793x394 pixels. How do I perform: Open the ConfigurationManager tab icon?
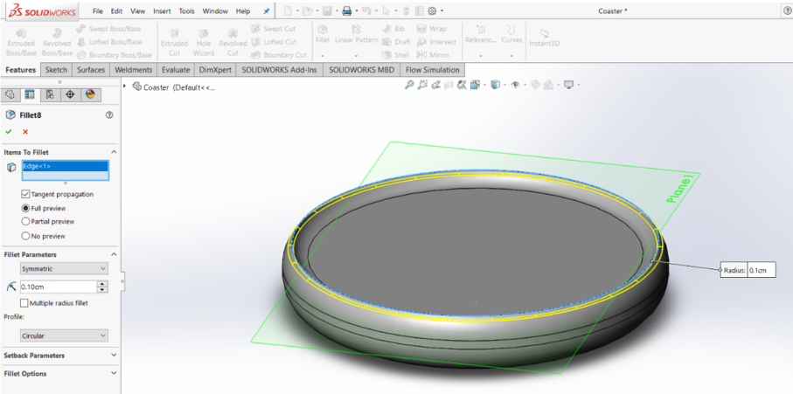coord(50,94)
